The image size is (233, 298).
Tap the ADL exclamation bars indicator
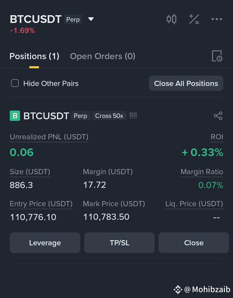(x=133, y=116)
